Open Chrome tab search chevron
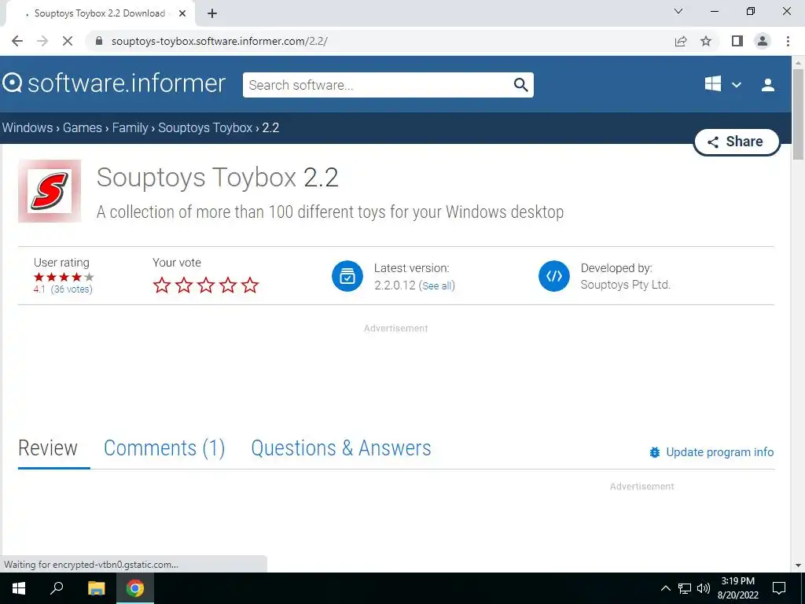 [x=678, y=11]
